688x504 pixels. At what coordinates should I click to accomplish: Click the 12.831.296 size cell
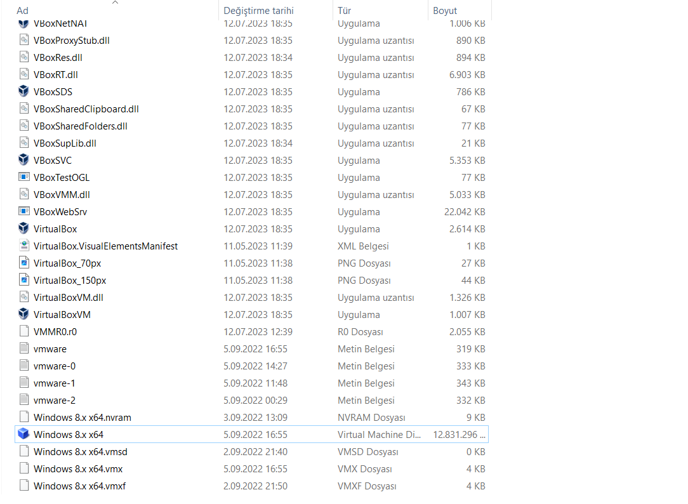(x=459, y=434)
